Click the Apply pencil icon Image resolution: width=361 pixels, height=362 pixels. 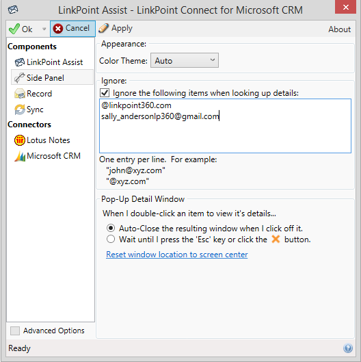[x=103, y=28]
